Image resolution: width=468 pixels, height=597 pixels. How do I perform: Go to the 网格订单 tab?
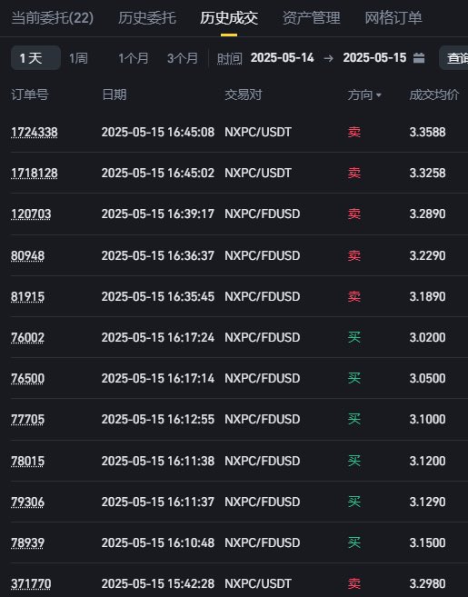pyautogui.click(x=393, y=18)
